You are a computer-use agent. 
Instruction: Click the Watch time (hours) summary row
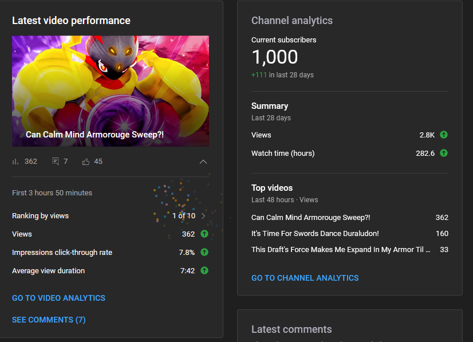[x=284, y=153]
